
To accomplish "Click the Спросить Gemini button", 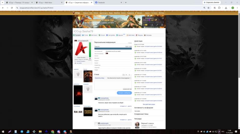I will pyautogui.click(x=212, y=2).
